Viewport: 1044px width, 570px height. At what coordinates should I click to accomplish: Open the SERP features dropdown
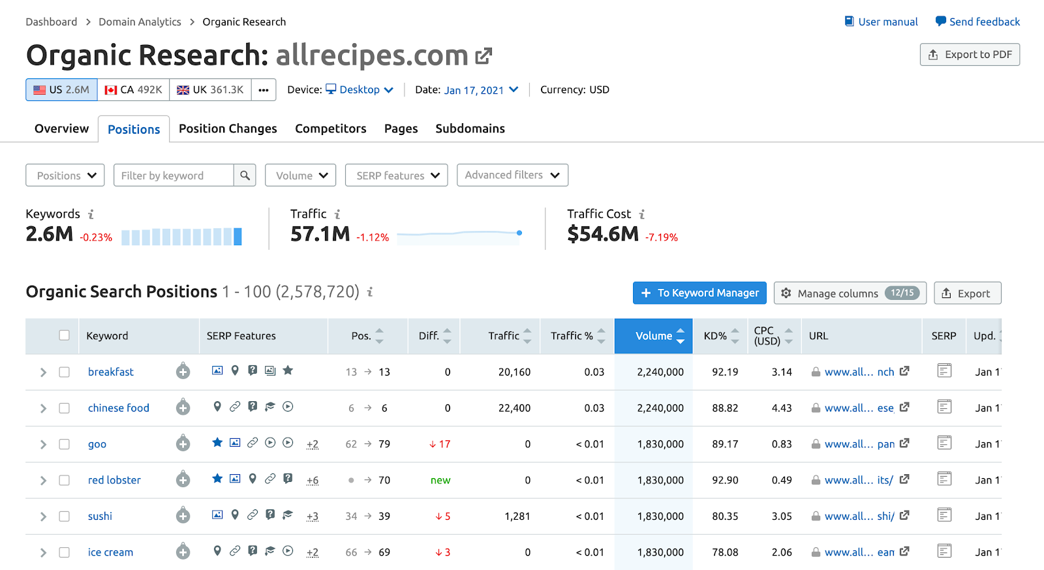pos(397,175)
